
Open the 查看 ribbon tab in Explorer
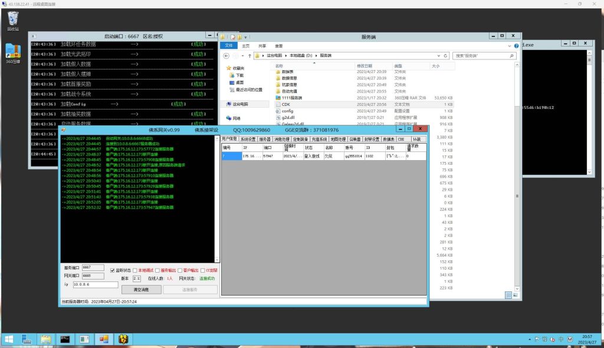point(278,46)
